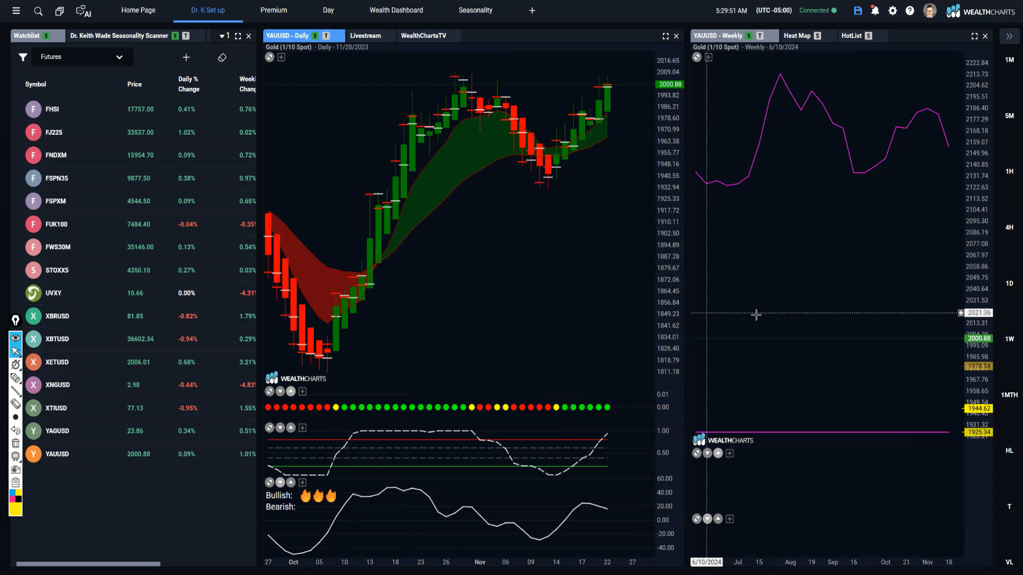The height and width of the screenshot is (575, 1023).
Task: Open the symbol search magnifier
Action: [38, 11]
